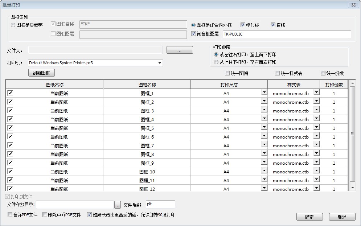This screenshot has height=226, width=361.
Task: Click the 闭合框图层 TK-PUBLIC input field
Action: tap(287, 34)
